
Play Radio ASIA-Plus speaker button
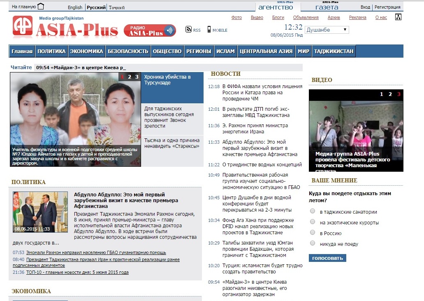169,31
